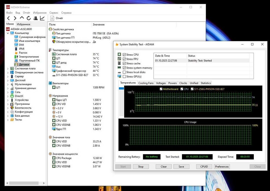Enable Stress local disks checkbox
Viewport: 270px width, 191px height.
(124, 72)
